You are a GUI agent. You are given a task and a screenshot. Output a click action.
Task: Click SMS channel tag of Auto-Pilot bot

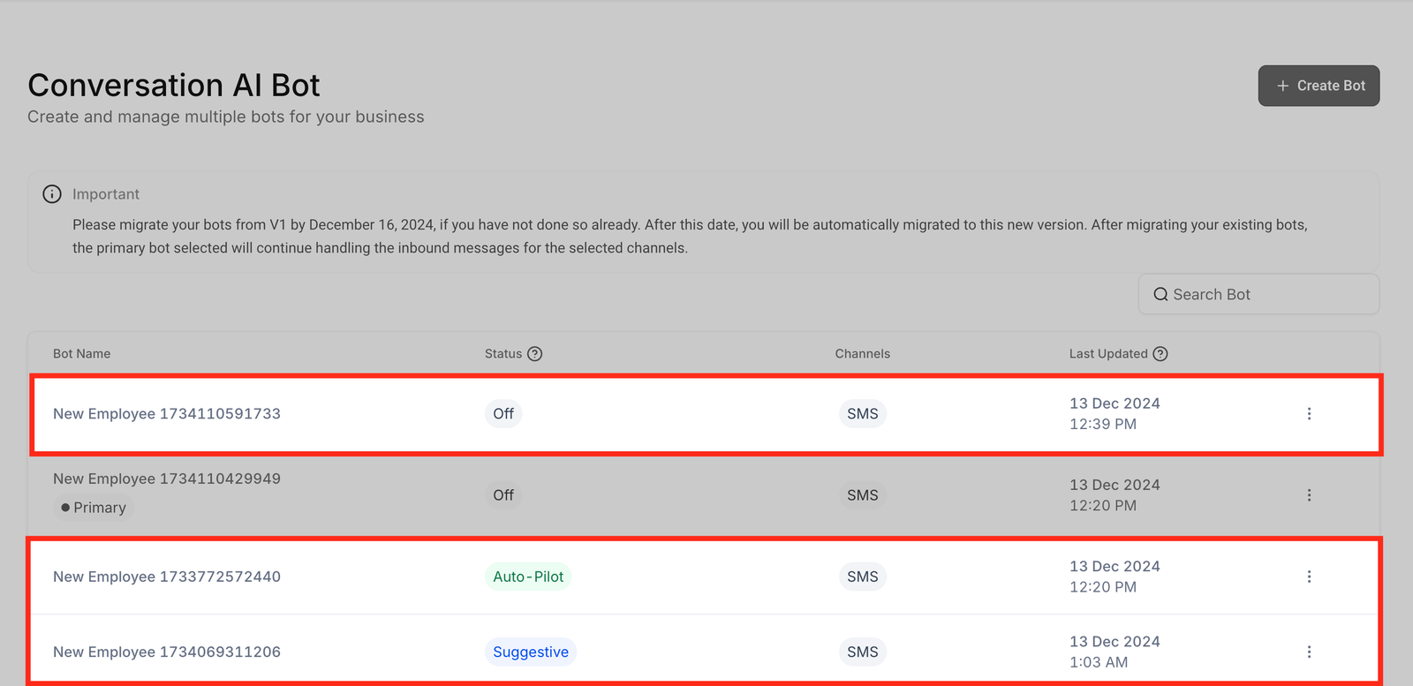[862, 577]
